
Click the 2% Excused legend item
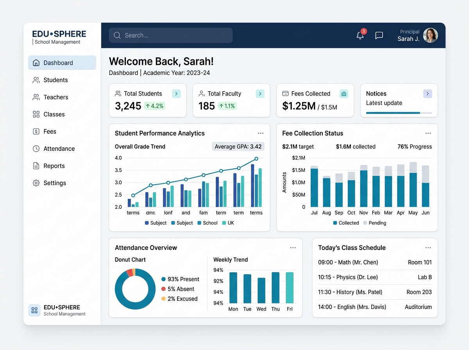(179, 299)
